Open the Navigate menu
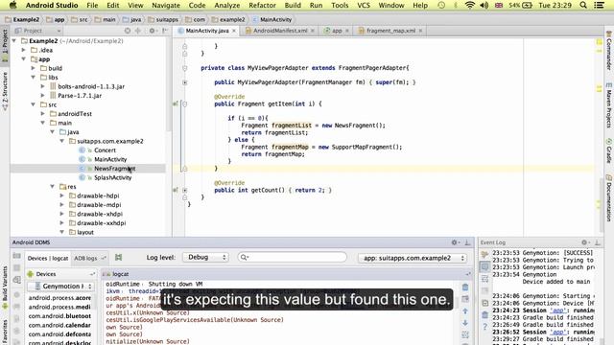The height and width of the screenshot is (345, 614). pos(166,5)
